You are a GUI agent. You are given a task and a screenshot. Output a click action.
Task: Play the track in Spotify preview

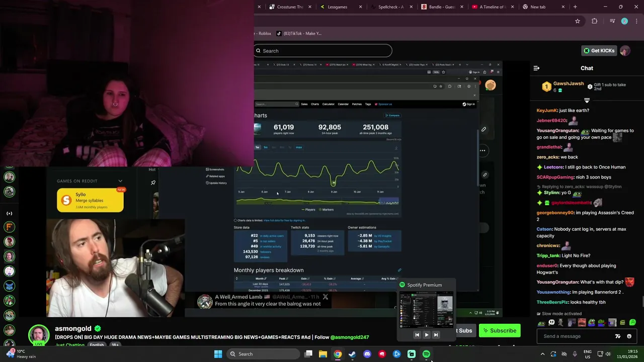pos(426,335)
